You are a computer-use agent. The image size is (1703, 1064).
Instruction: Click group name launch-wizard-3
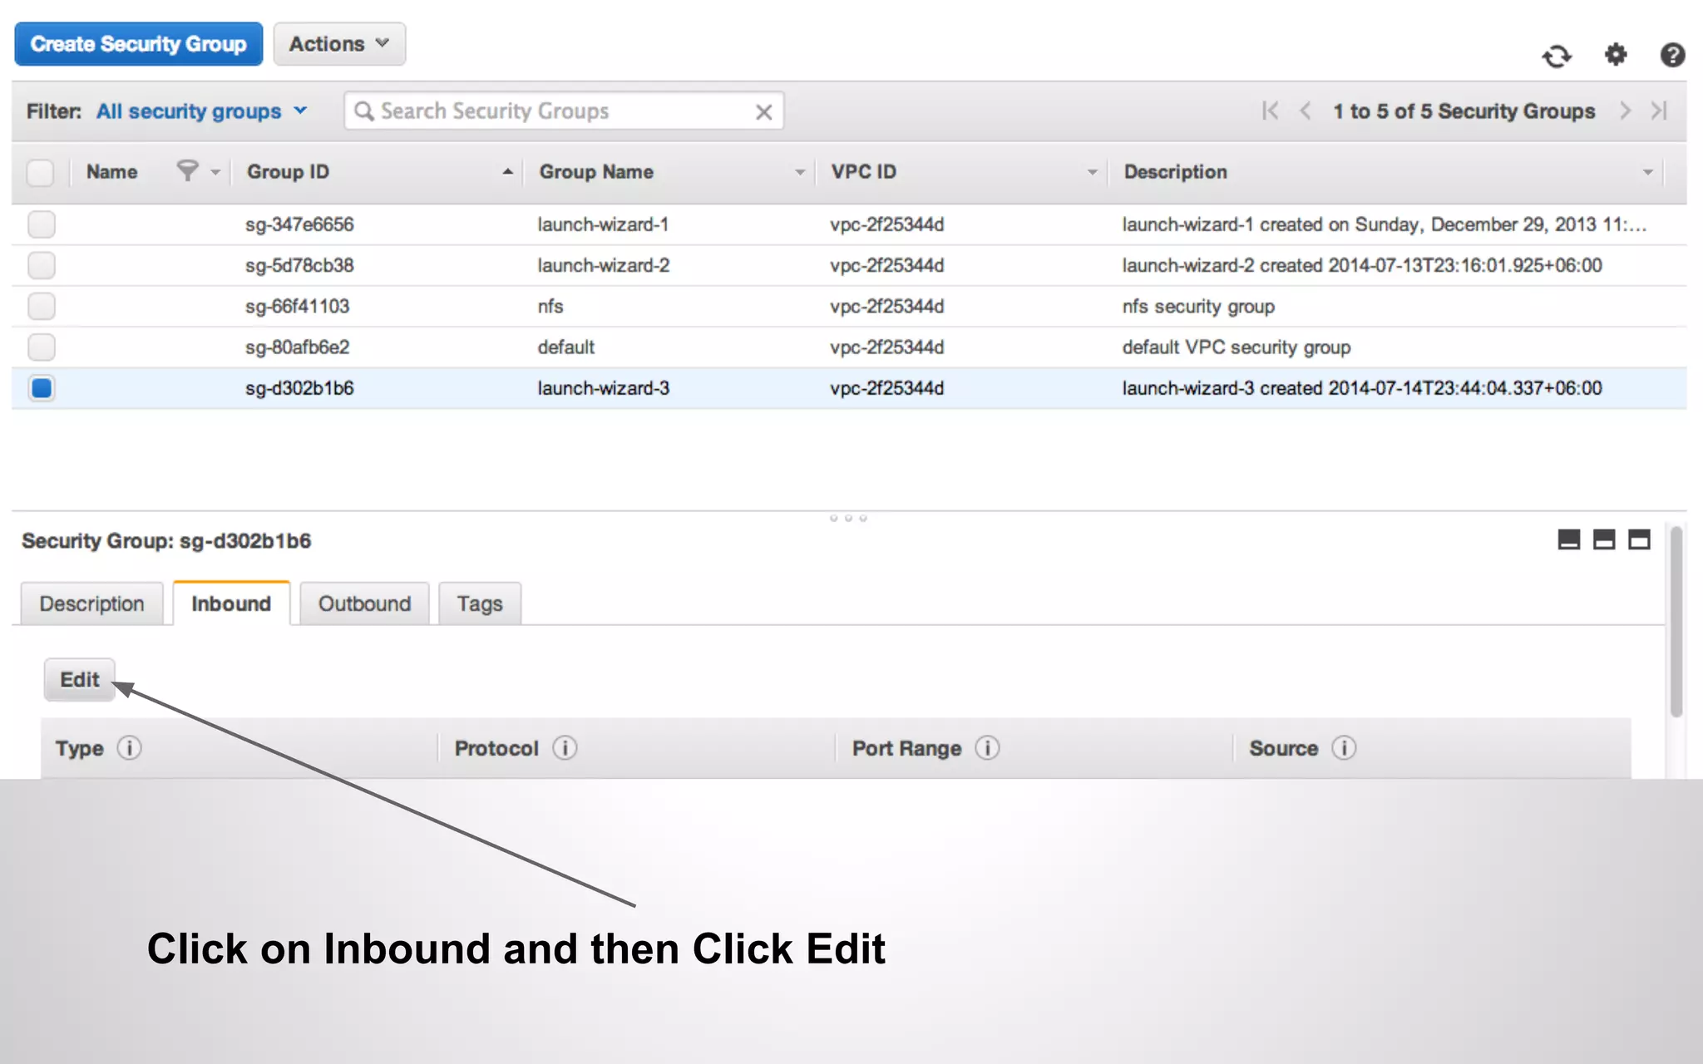click(x=603, y=388)
